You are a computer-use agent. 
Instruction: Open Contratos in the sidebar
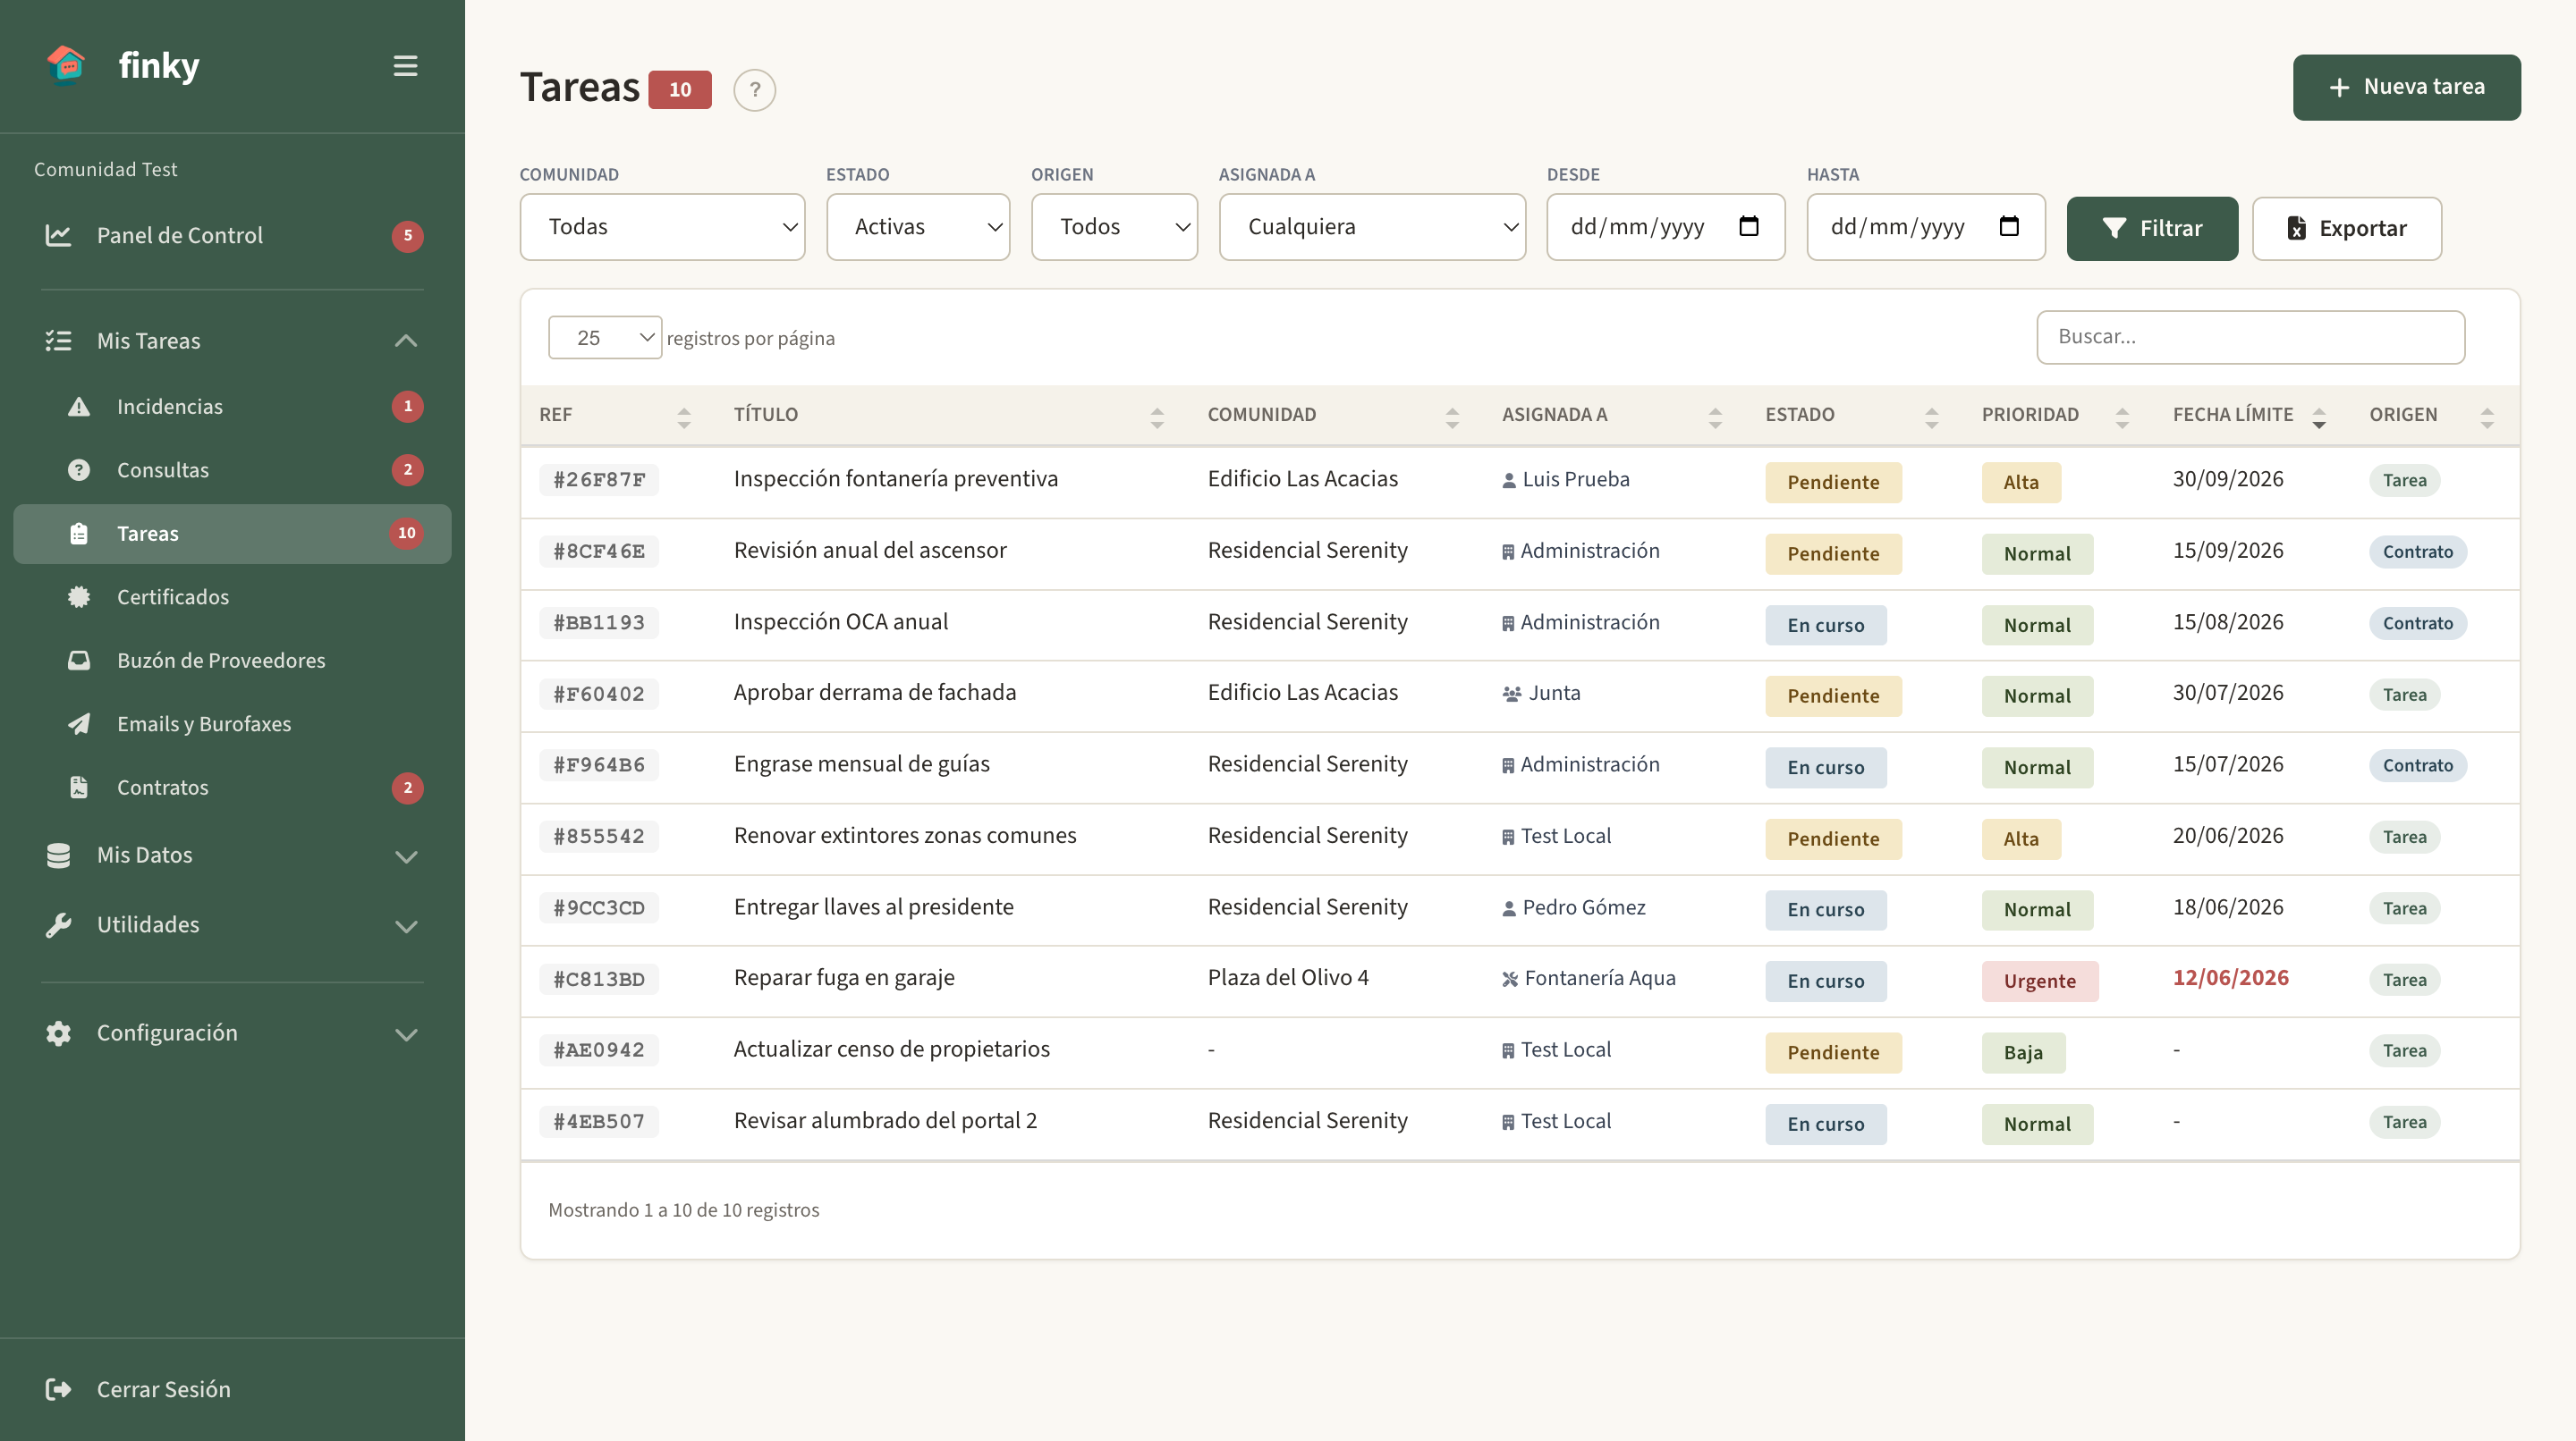232,788
